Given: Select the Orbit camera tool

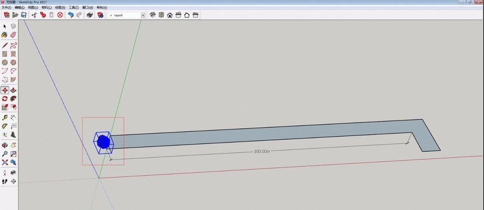Looking at the screenshot, I should click(x=5, y=145).
